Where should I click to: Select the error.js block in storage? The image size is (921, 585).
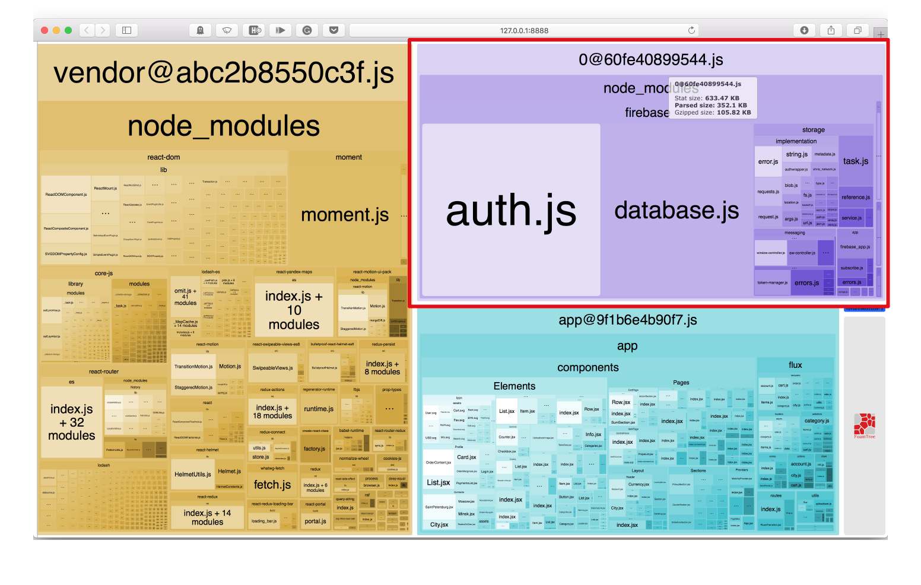pyautogui.click(x=768, y=161)
